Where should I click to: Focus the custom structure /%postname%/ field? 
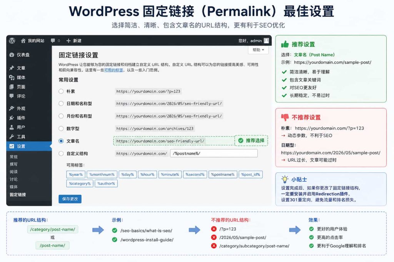click(214, 153)
